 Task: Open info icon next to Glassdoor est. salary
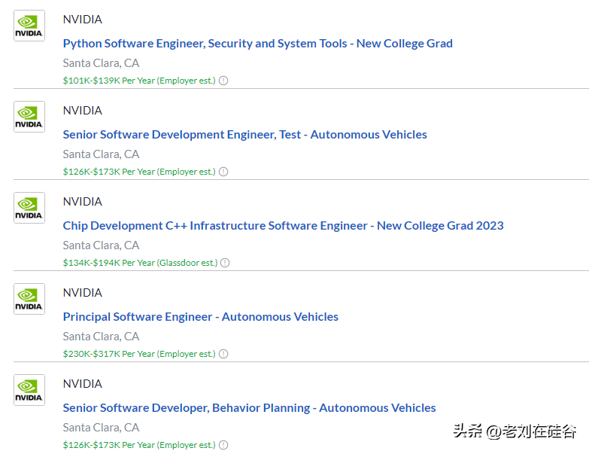click(225, 263)
